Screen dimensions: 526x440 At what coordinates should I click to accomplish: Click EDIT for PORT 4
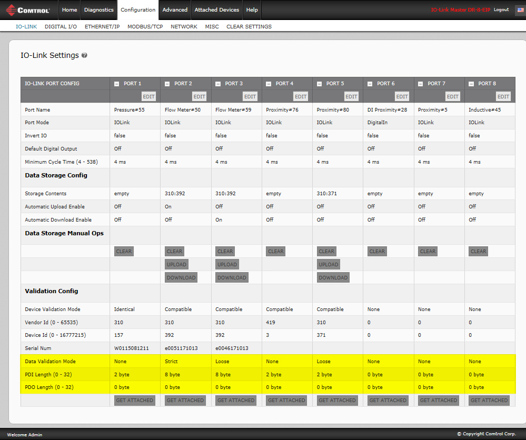click(301, 97)
